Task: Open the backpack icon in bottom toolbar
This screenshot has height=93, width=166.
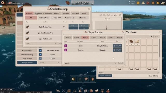Action: coord(91,91)
